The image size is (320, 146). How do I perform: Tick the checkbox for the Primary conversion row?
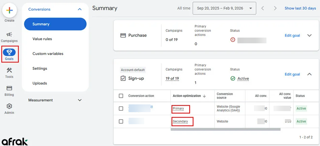121,109
